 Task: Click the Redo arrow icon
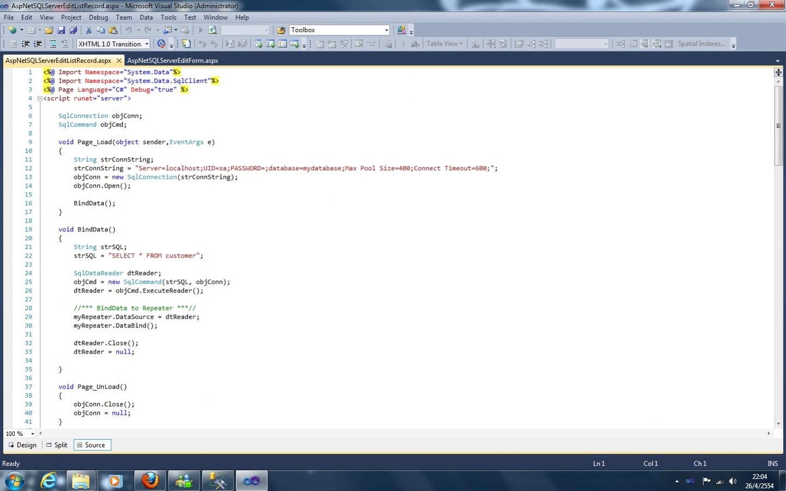click(147, 30)
